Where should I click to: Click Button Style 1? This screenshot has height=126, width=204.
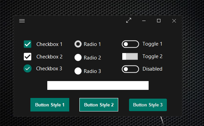tap(50, 105)
